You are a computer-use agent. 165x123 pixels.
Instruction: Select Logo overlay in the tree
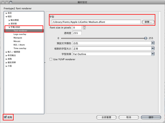click(20, 34)
